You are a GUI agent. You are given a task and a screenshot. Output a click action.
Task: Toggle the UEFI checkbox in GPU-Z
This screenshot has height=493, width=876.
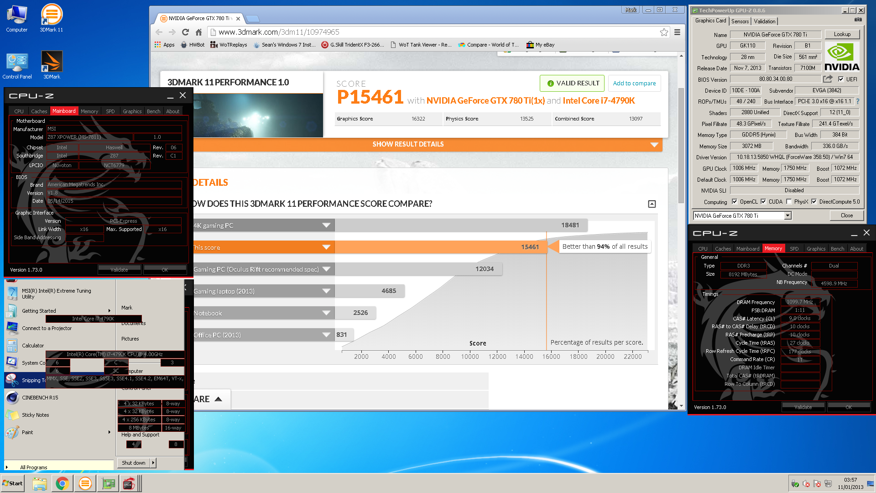840,79
